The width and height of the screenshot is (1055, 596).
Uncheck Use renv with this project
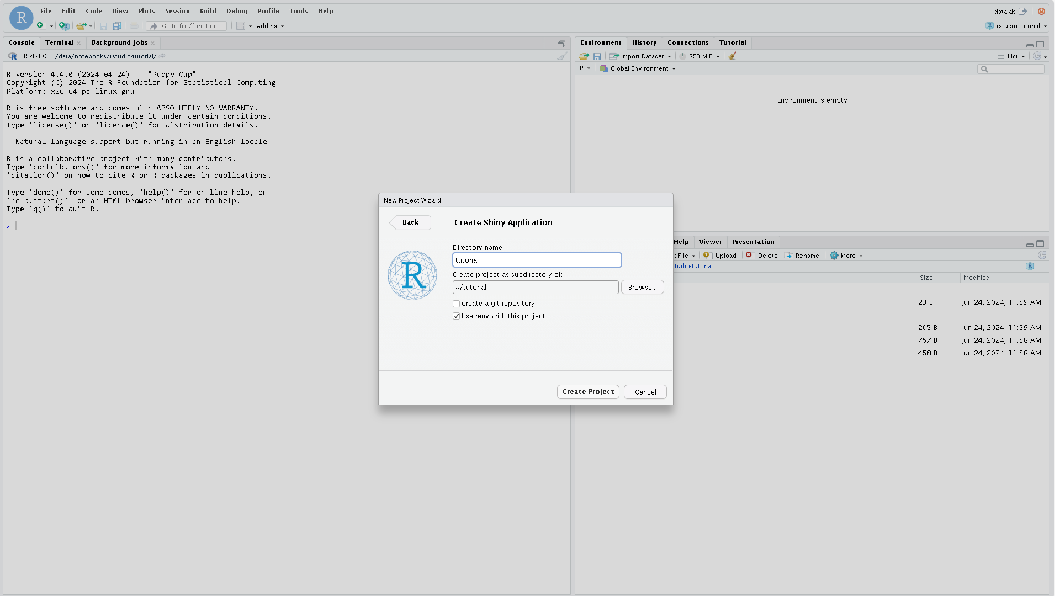pos(457,316)
